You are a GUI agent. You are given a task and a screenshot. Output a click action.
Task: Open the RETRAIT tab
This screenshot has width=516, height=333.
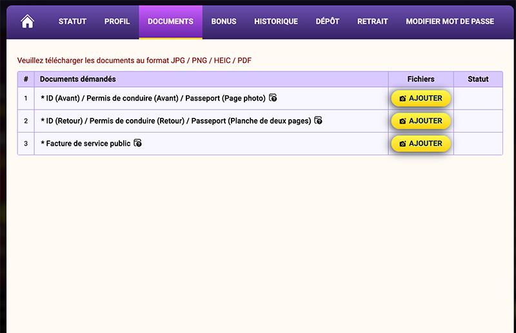(x=373, y=21)
